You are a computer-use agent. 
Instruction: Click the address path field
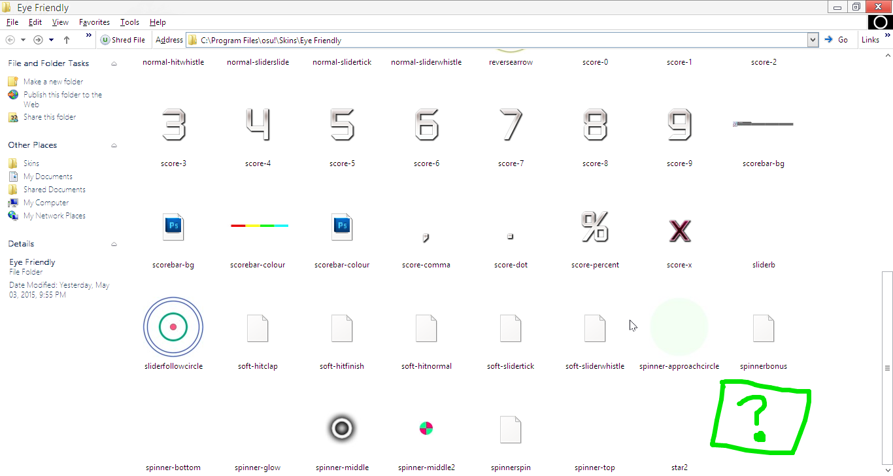point(497,40)
